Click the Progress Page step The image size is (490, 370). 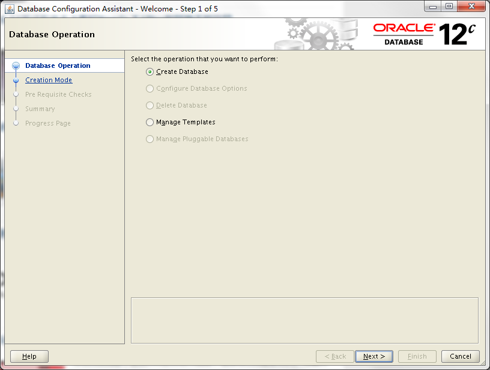[x=47, y=123]
